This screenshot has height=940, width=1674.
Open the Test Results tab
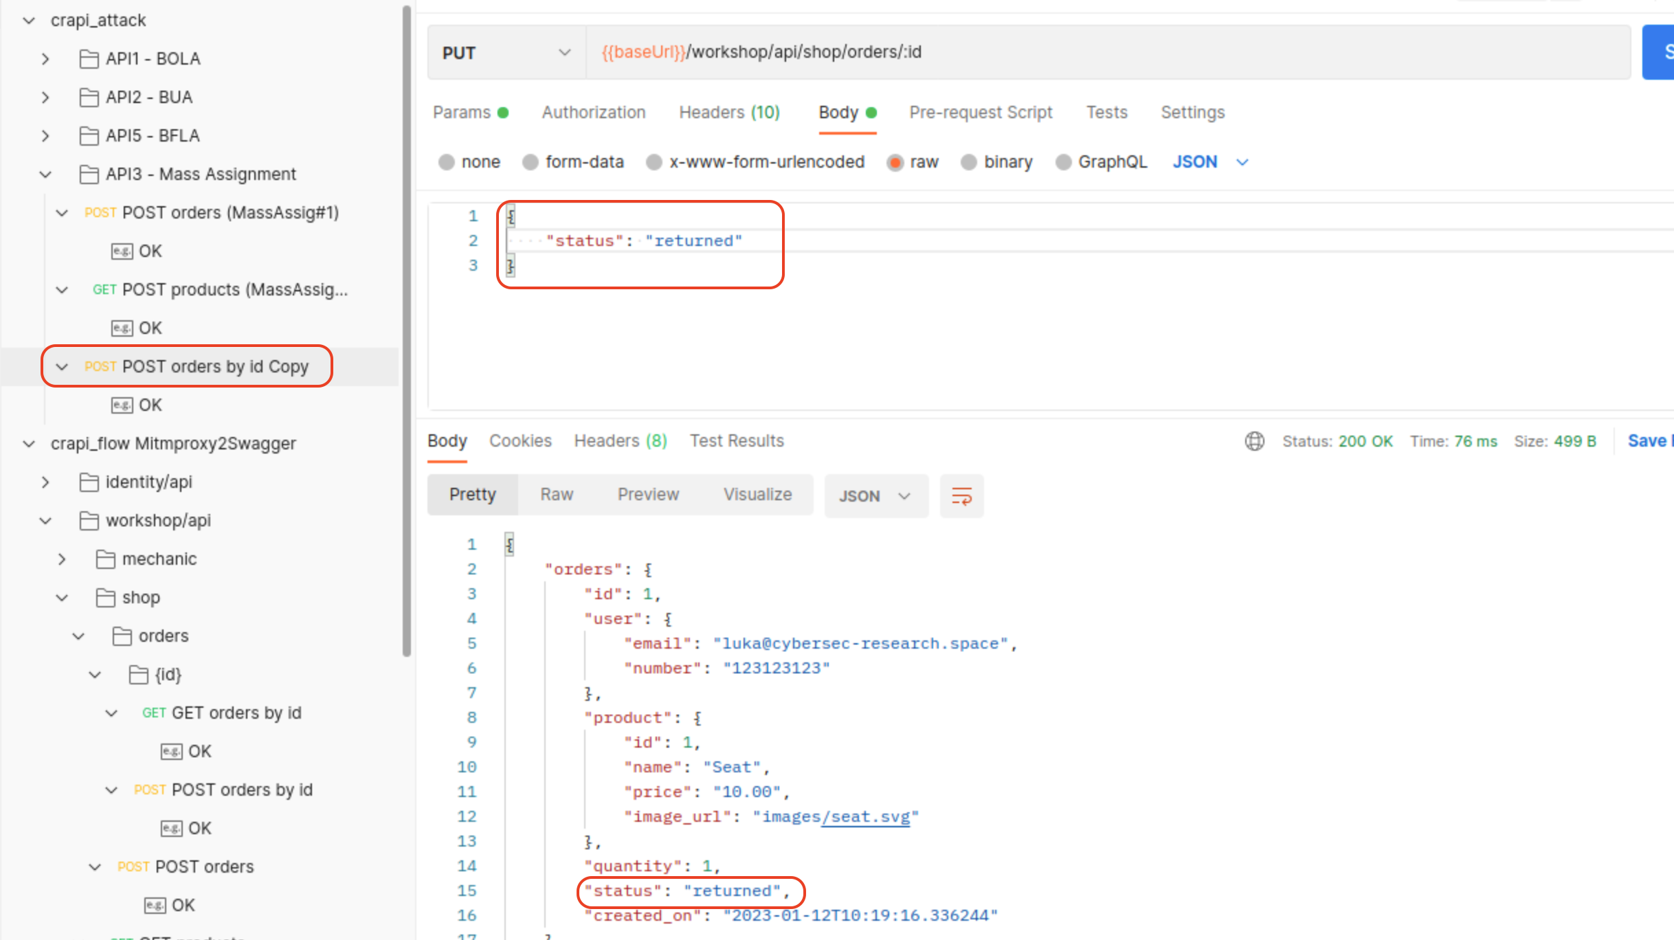737,441
